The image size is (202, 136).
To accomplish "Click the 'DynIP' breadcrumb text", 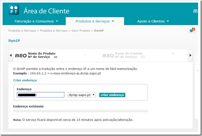I will (99, 31).
